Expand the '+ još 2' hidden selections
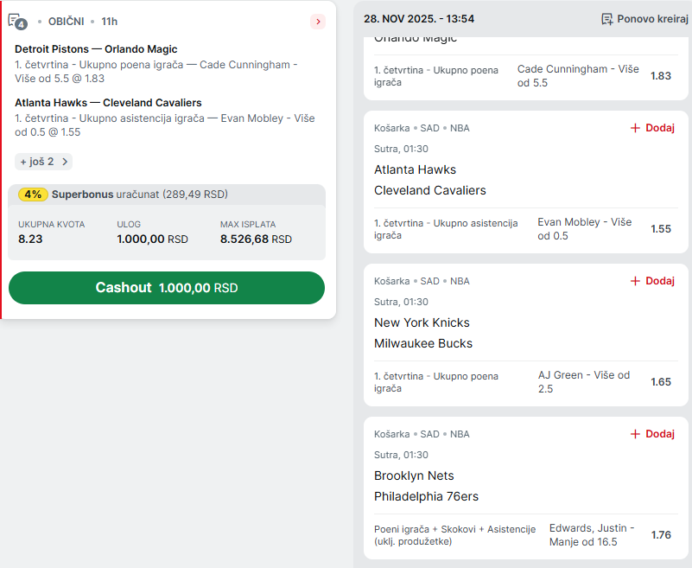692x568 pixels. pos(43,162)
